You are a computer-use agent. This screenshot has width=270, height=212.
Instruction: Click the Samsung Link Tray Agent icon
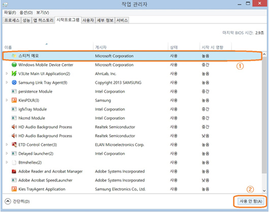coord(14,82)
